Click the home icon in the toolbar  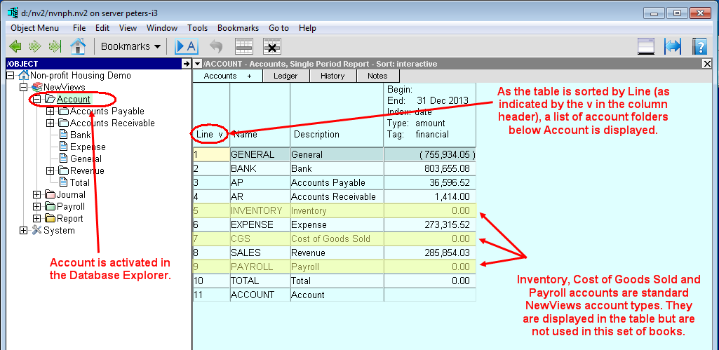(77, 46)
